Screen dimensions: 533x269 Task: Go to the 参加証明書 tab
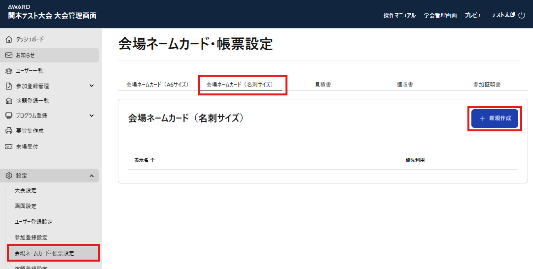[x=487, y=85]
